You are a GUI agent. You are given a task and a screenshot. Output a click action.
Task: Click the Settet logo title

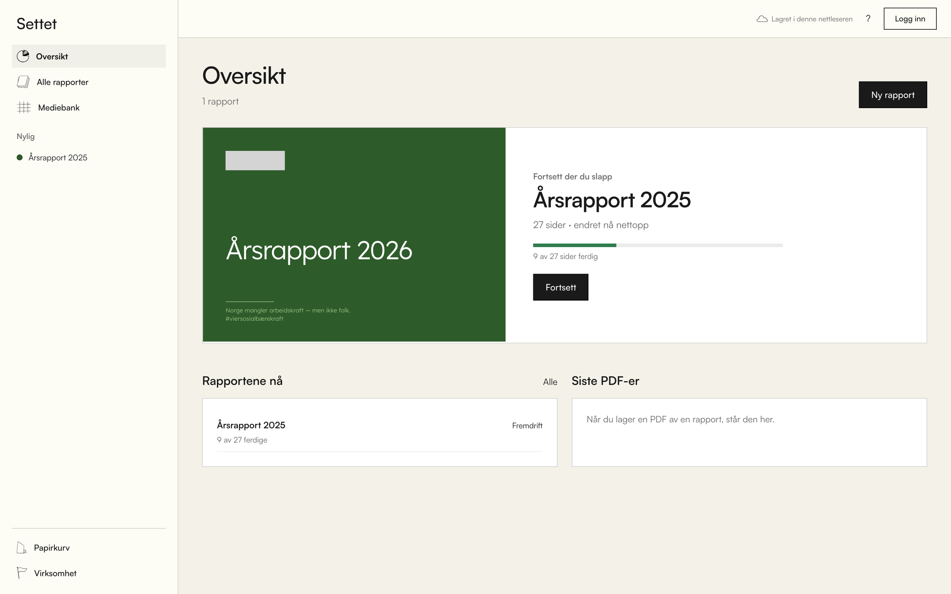[36, 24]
